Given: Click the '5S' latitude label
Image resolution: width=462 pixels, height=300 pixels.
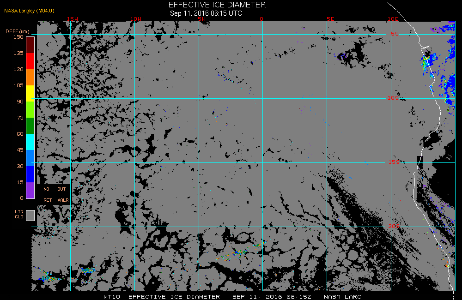Looking at the screenshot, I should coord(395,34).
